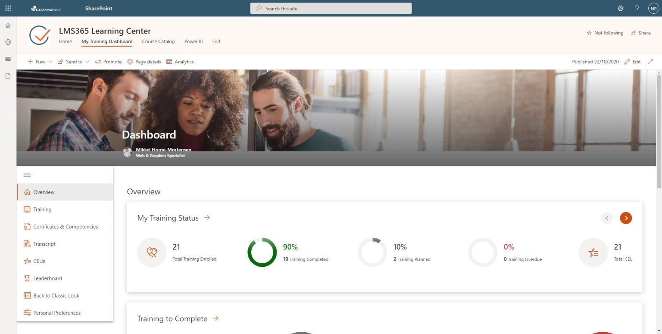The height and width of the screenshot is (334, 662).
Task: Click the 0% Training Overdue progress ring
Action: point(483,253)
